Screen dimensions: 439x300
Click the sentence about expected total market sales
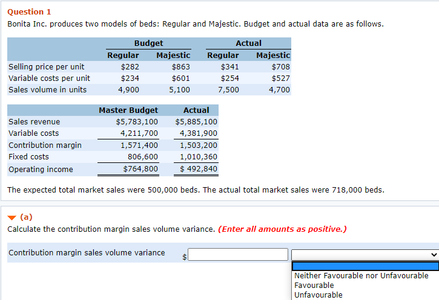196,190
